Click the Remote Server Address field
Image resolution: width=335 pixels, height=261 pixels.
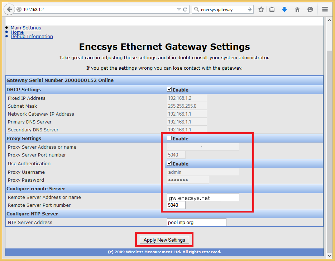click(203, 197)
